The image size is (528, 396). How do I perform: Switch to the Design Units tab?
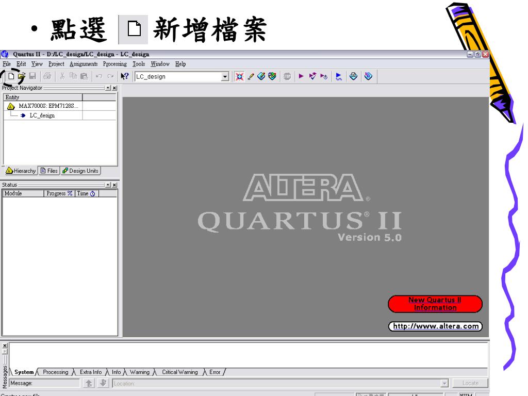(80, 171)
